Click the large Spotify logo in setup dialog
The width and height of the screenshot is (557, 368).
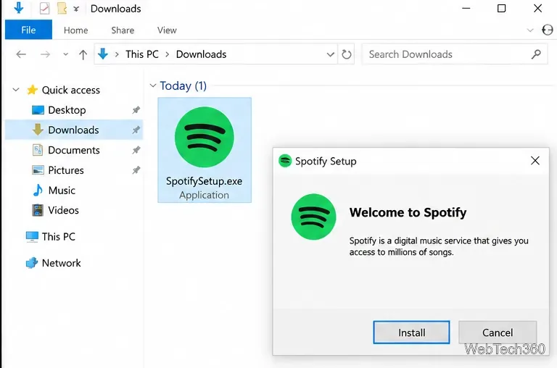(313, 217)
